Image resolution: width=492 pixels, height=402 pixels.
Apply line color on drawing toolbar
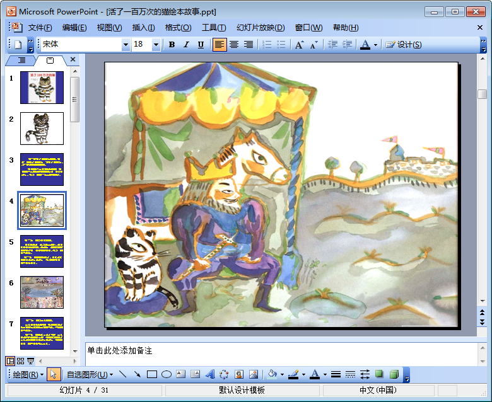[293, 374]
